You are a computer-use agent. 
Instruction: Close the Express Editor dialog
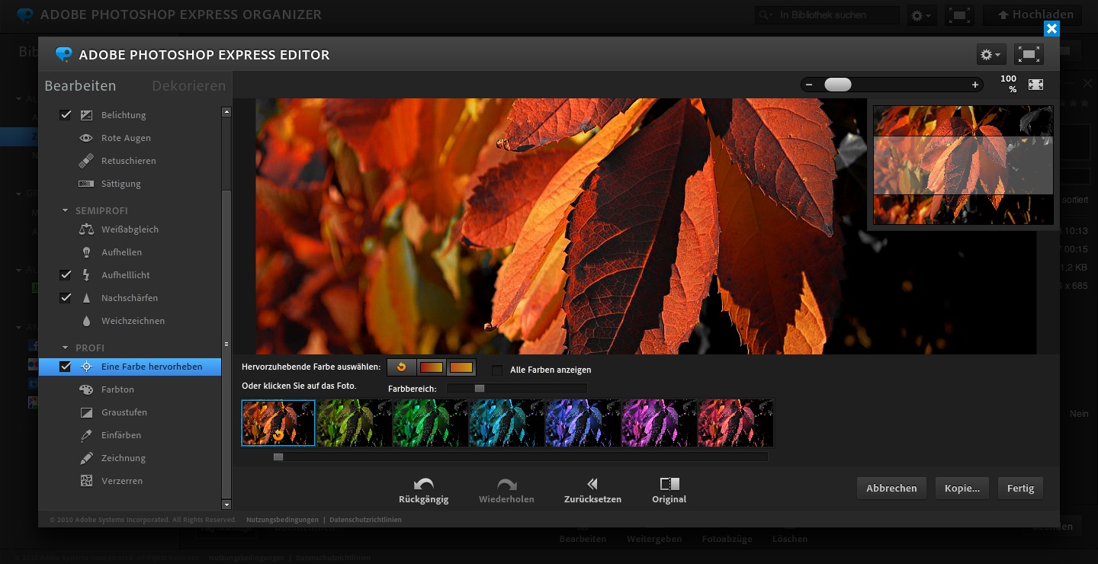1051,29
